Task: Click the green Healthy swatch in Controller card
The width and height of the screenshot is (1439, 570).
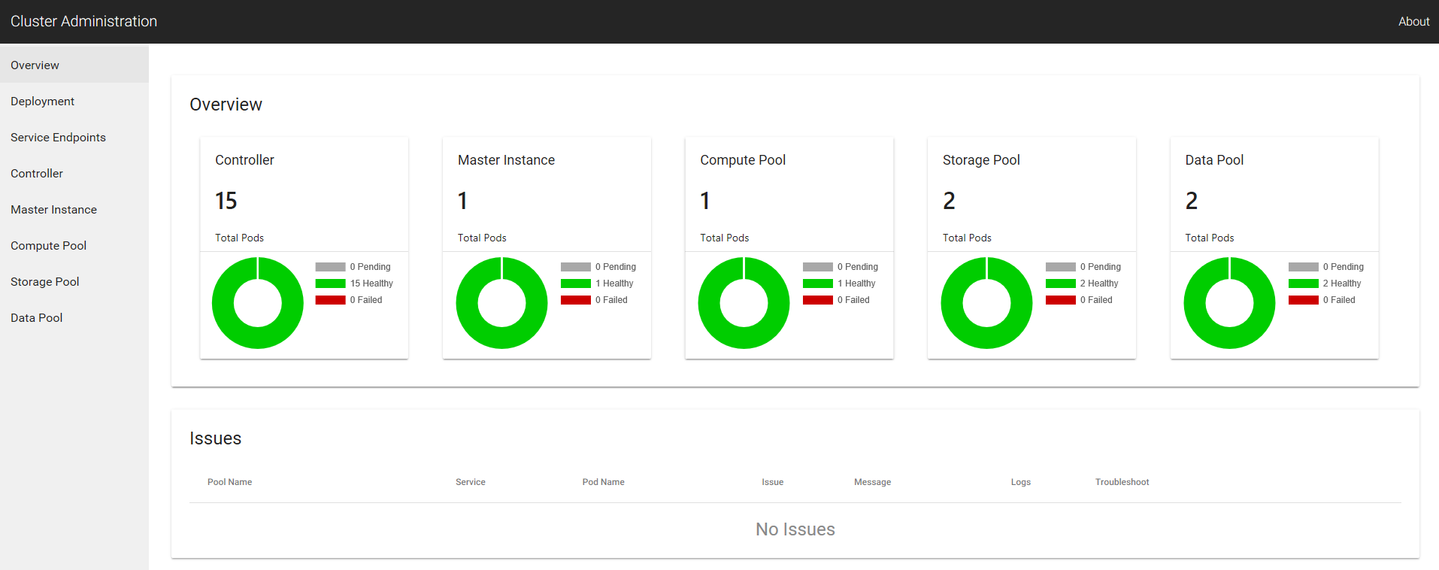Action: pyautogui.click(x=330, y=283)
